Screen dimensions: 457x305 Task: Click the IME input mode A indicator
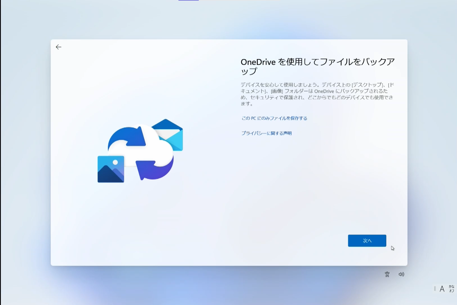pos(442,289)
